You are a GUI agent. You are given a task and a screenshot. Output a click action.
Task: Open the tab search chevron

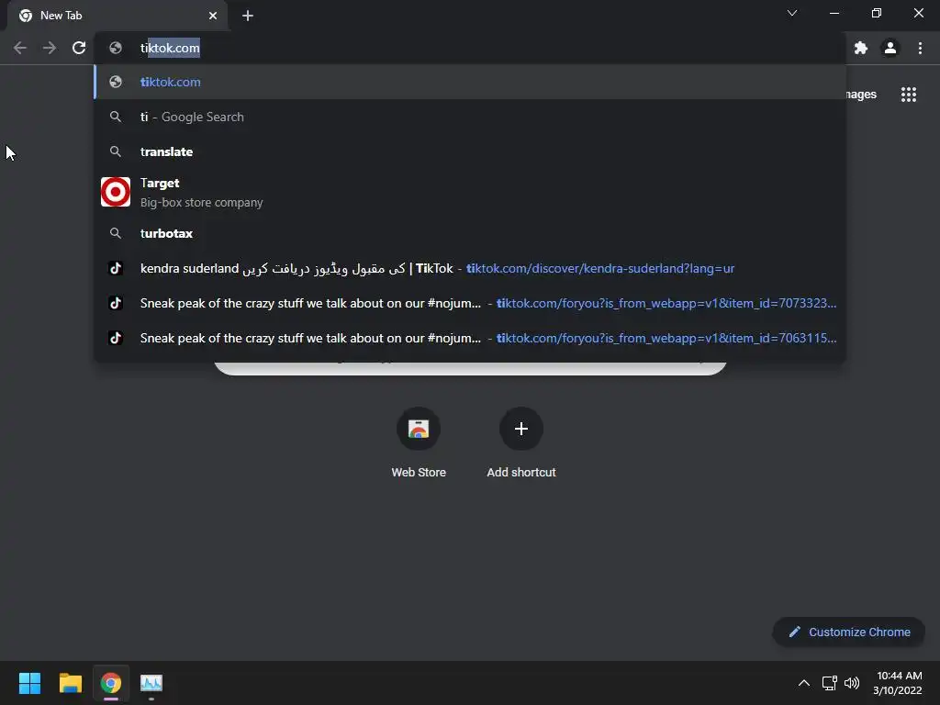[x=792, y=13]
